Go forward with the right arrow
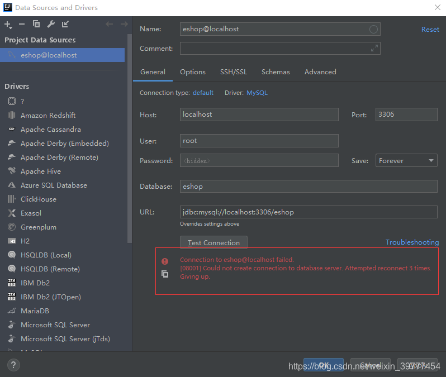The height and width of the screenshot is (377, 446). pos(124,24)
